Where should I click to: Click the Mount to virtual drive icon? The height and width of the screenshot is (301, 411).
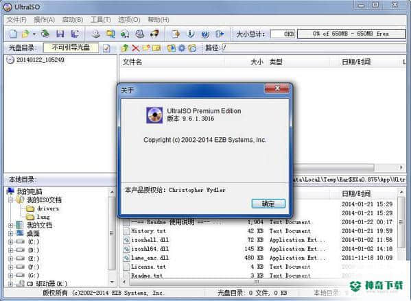point(140,34)
